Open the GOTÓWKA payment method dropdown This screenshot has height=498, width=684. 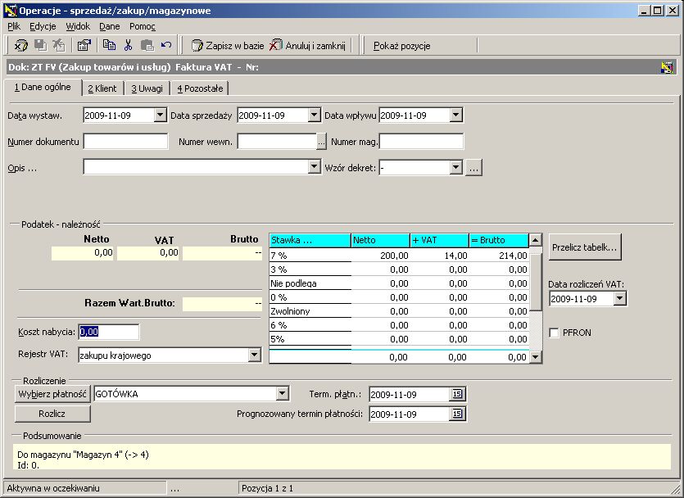(x=283, y=394)
